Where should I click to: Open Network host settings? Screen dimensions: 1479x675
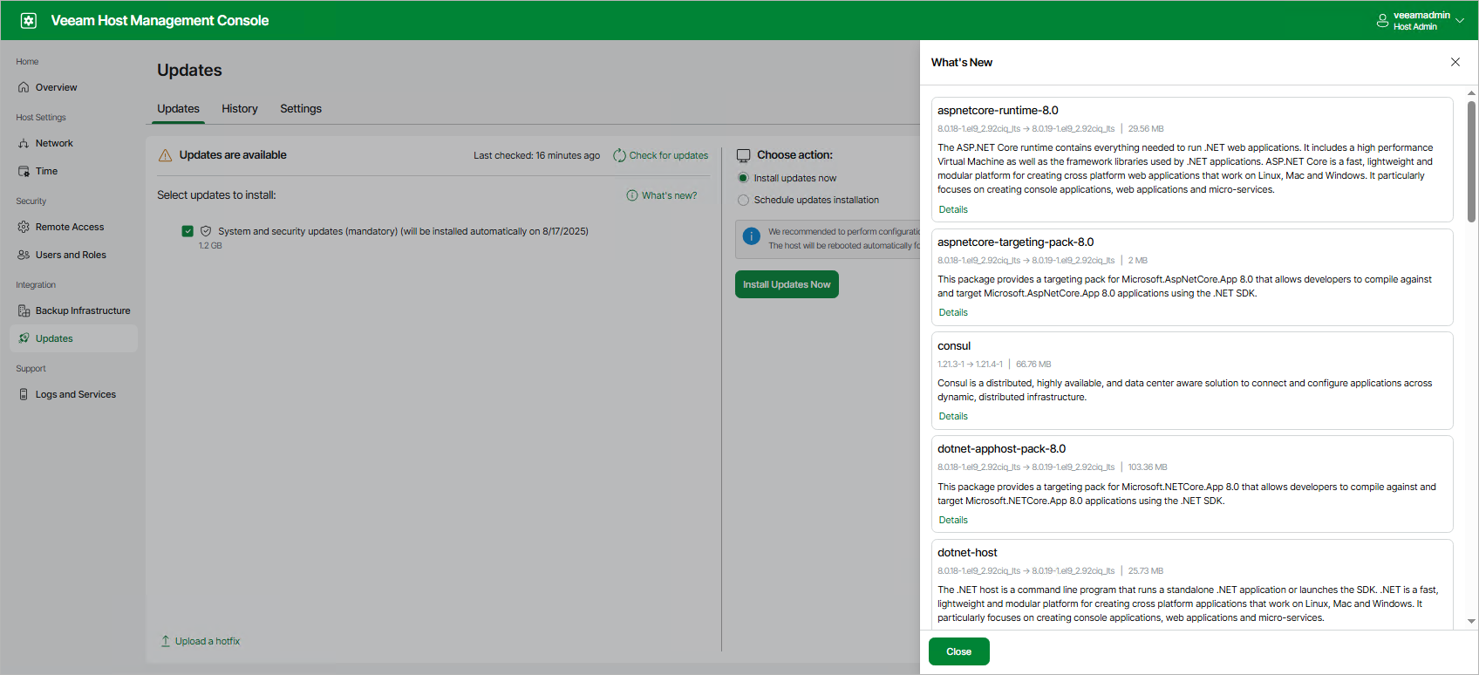click(73, 143)
